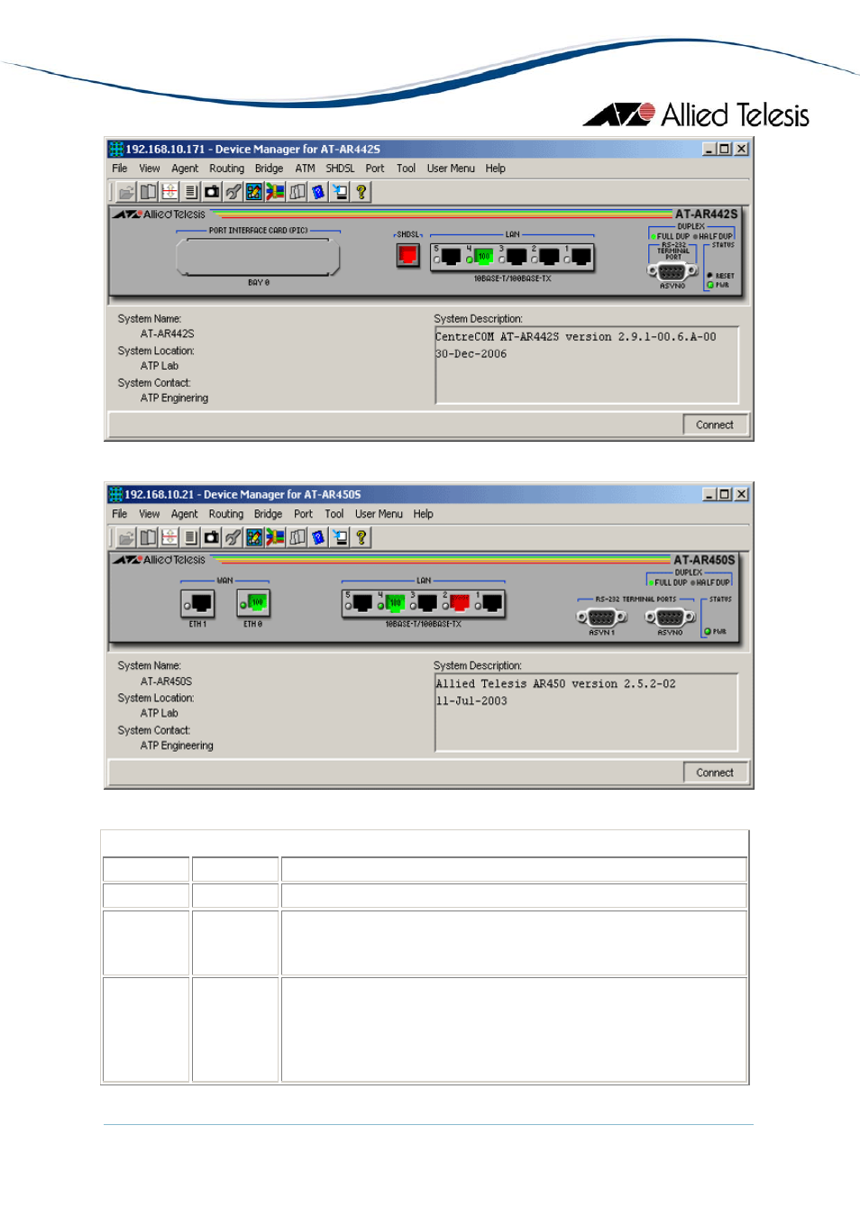860x1217 pixels.
Task: Open the ATM menu in AR442S window
Action: pyautogui.click(x=306, y=169)
